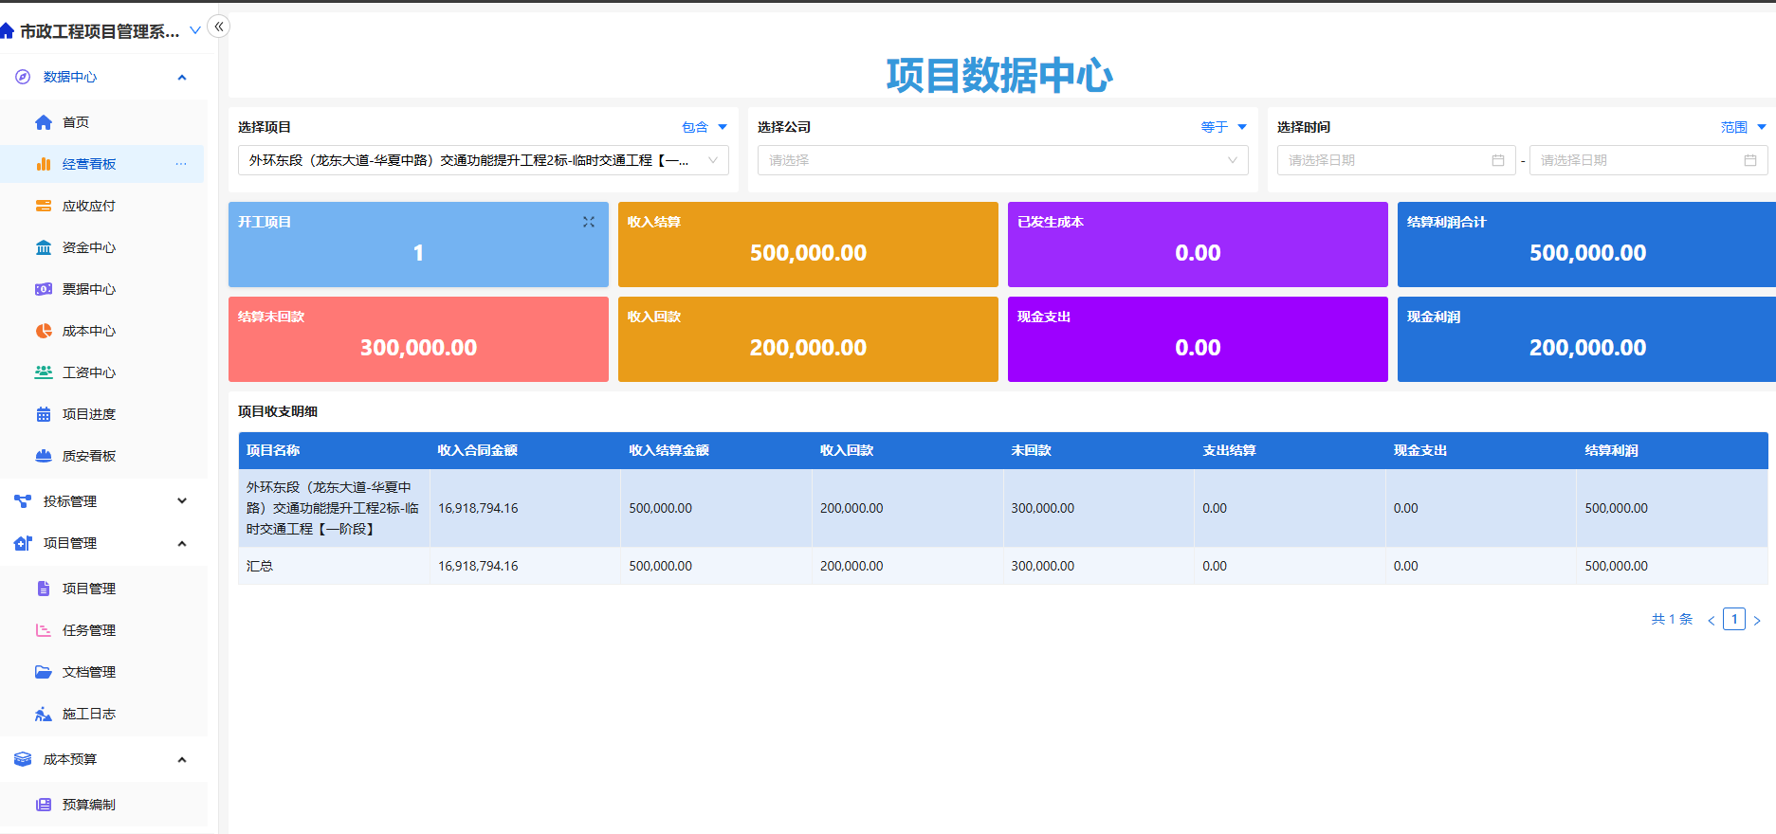Click the calendar icon in start date field
The width and height of the screenshot is (1776, 834).
[x=1498, y=160]
